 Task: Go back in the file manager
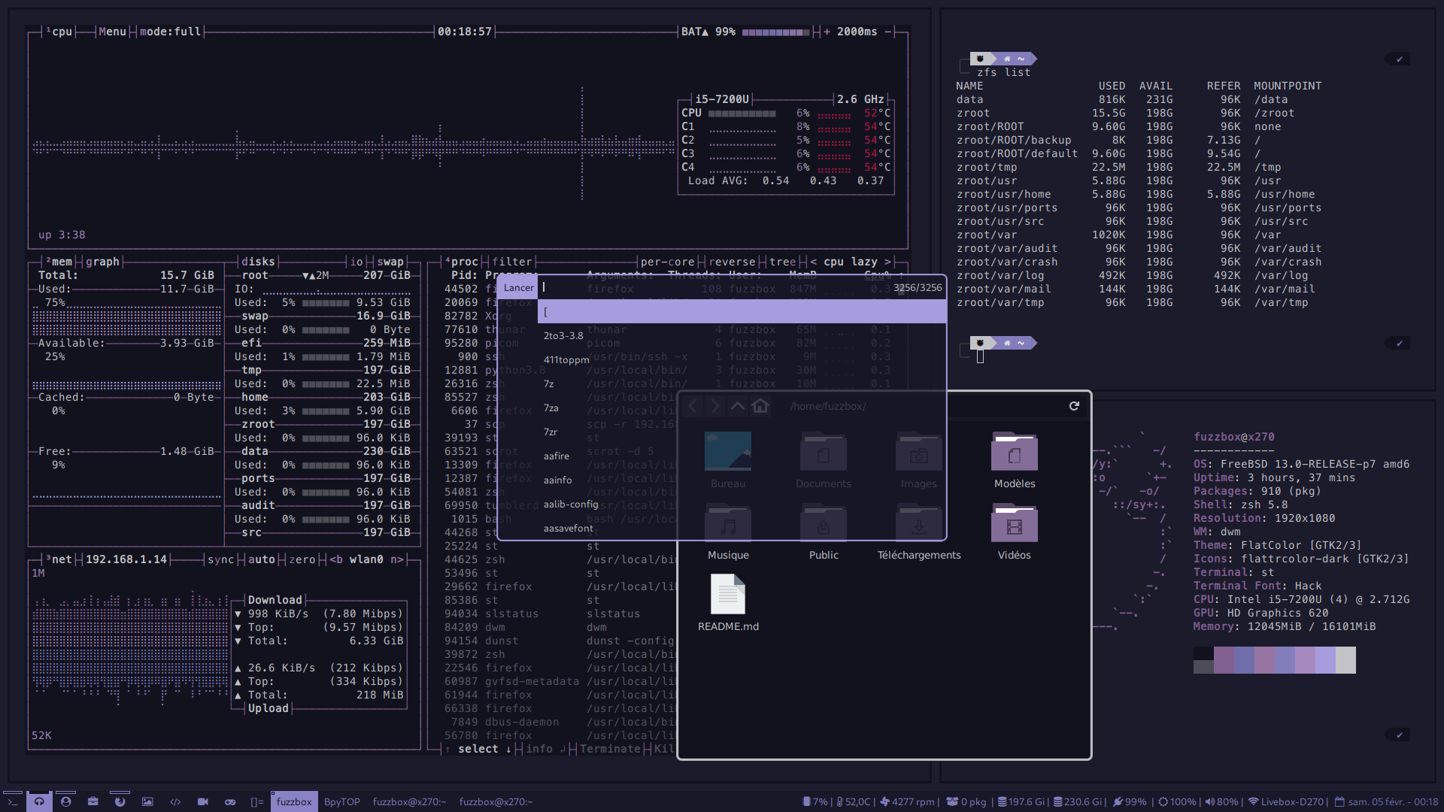pos(693,406)
